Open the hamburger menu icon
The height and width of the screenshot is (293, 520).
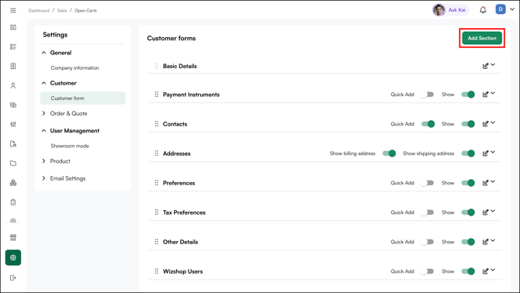(x=13, y=11)
